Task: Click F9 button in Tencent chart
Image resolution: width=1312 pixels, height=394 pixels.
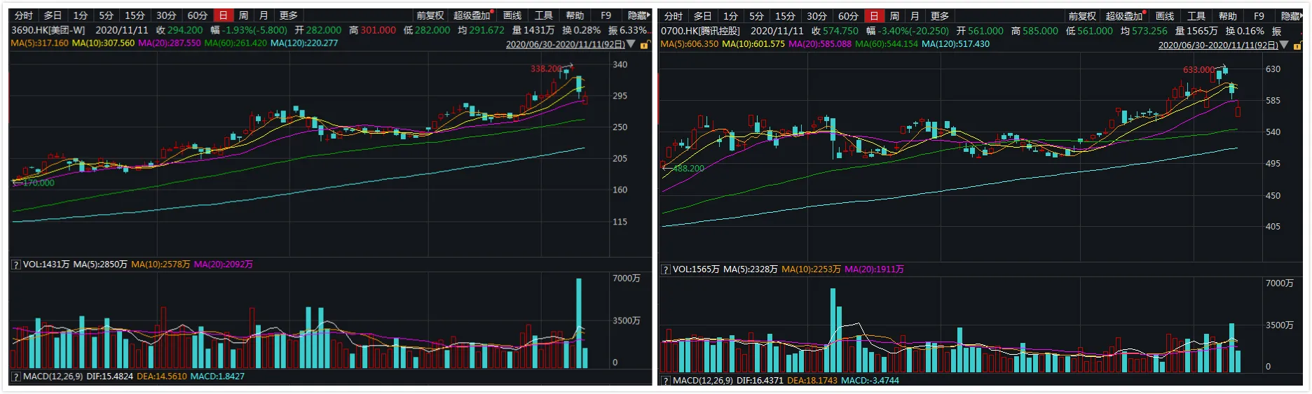Action: tap(1259, 16)
